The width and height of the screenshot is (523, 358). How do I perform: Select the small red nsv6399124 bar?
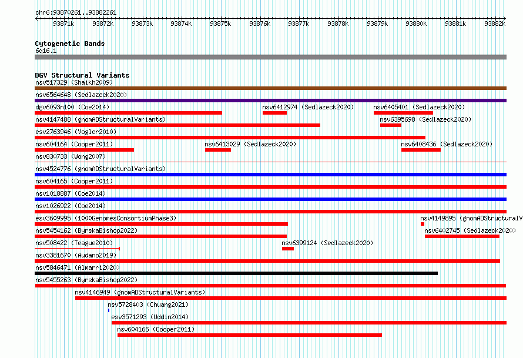pyautogui.click(x=288, y=249)
